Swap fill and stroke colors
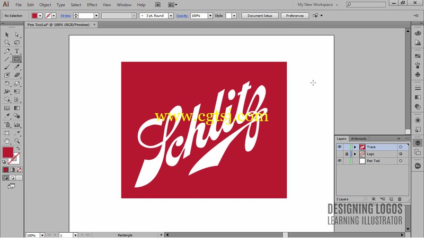The width and height of the screenshot is (424, 238). coord(18,149)
